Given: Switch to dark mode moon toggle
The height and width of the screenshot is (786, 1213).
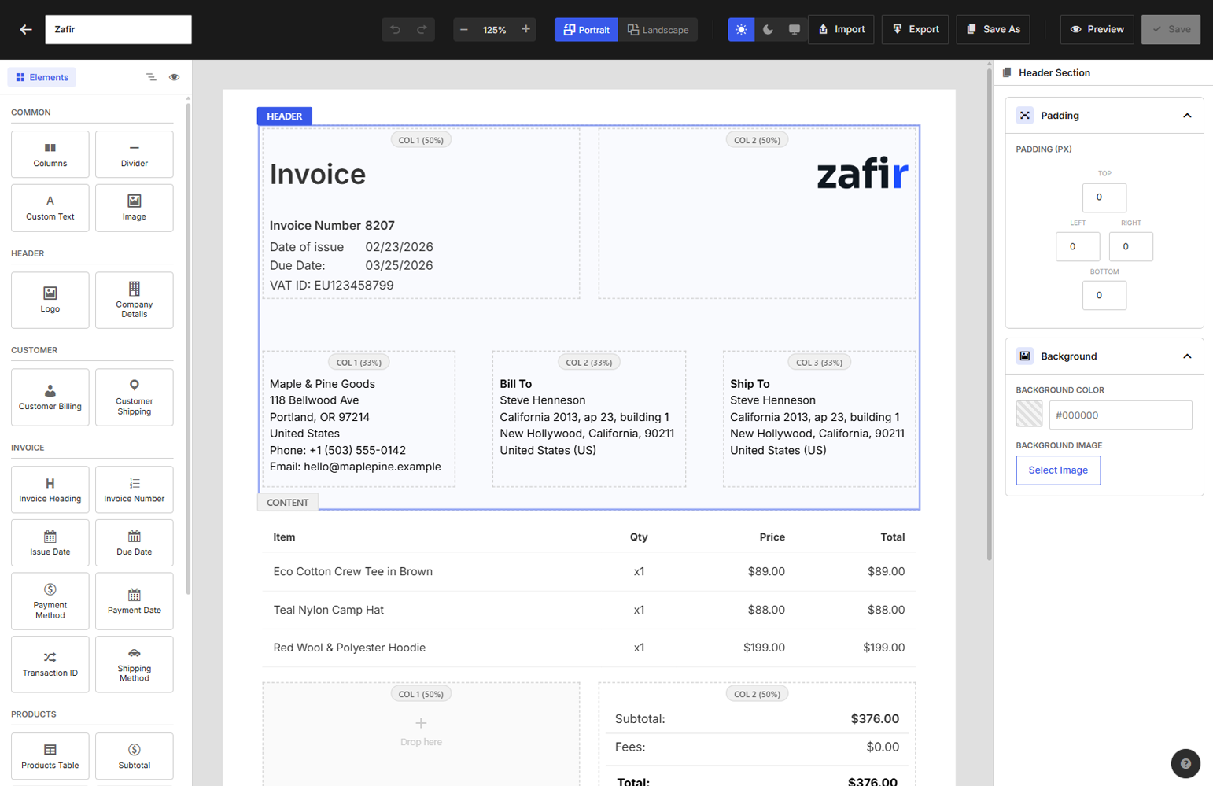Looking at the screenshot, I should click(x=768, y=30).
